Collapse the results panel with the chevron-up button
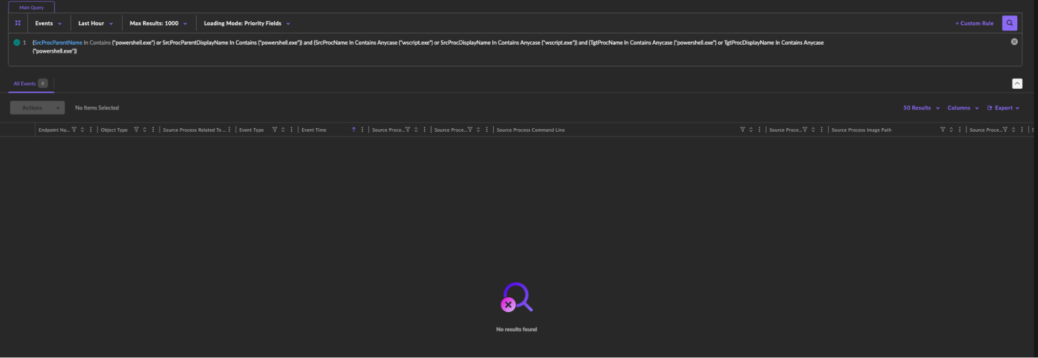Viewport: 1038px width, 358px height. pos(1017,84)
